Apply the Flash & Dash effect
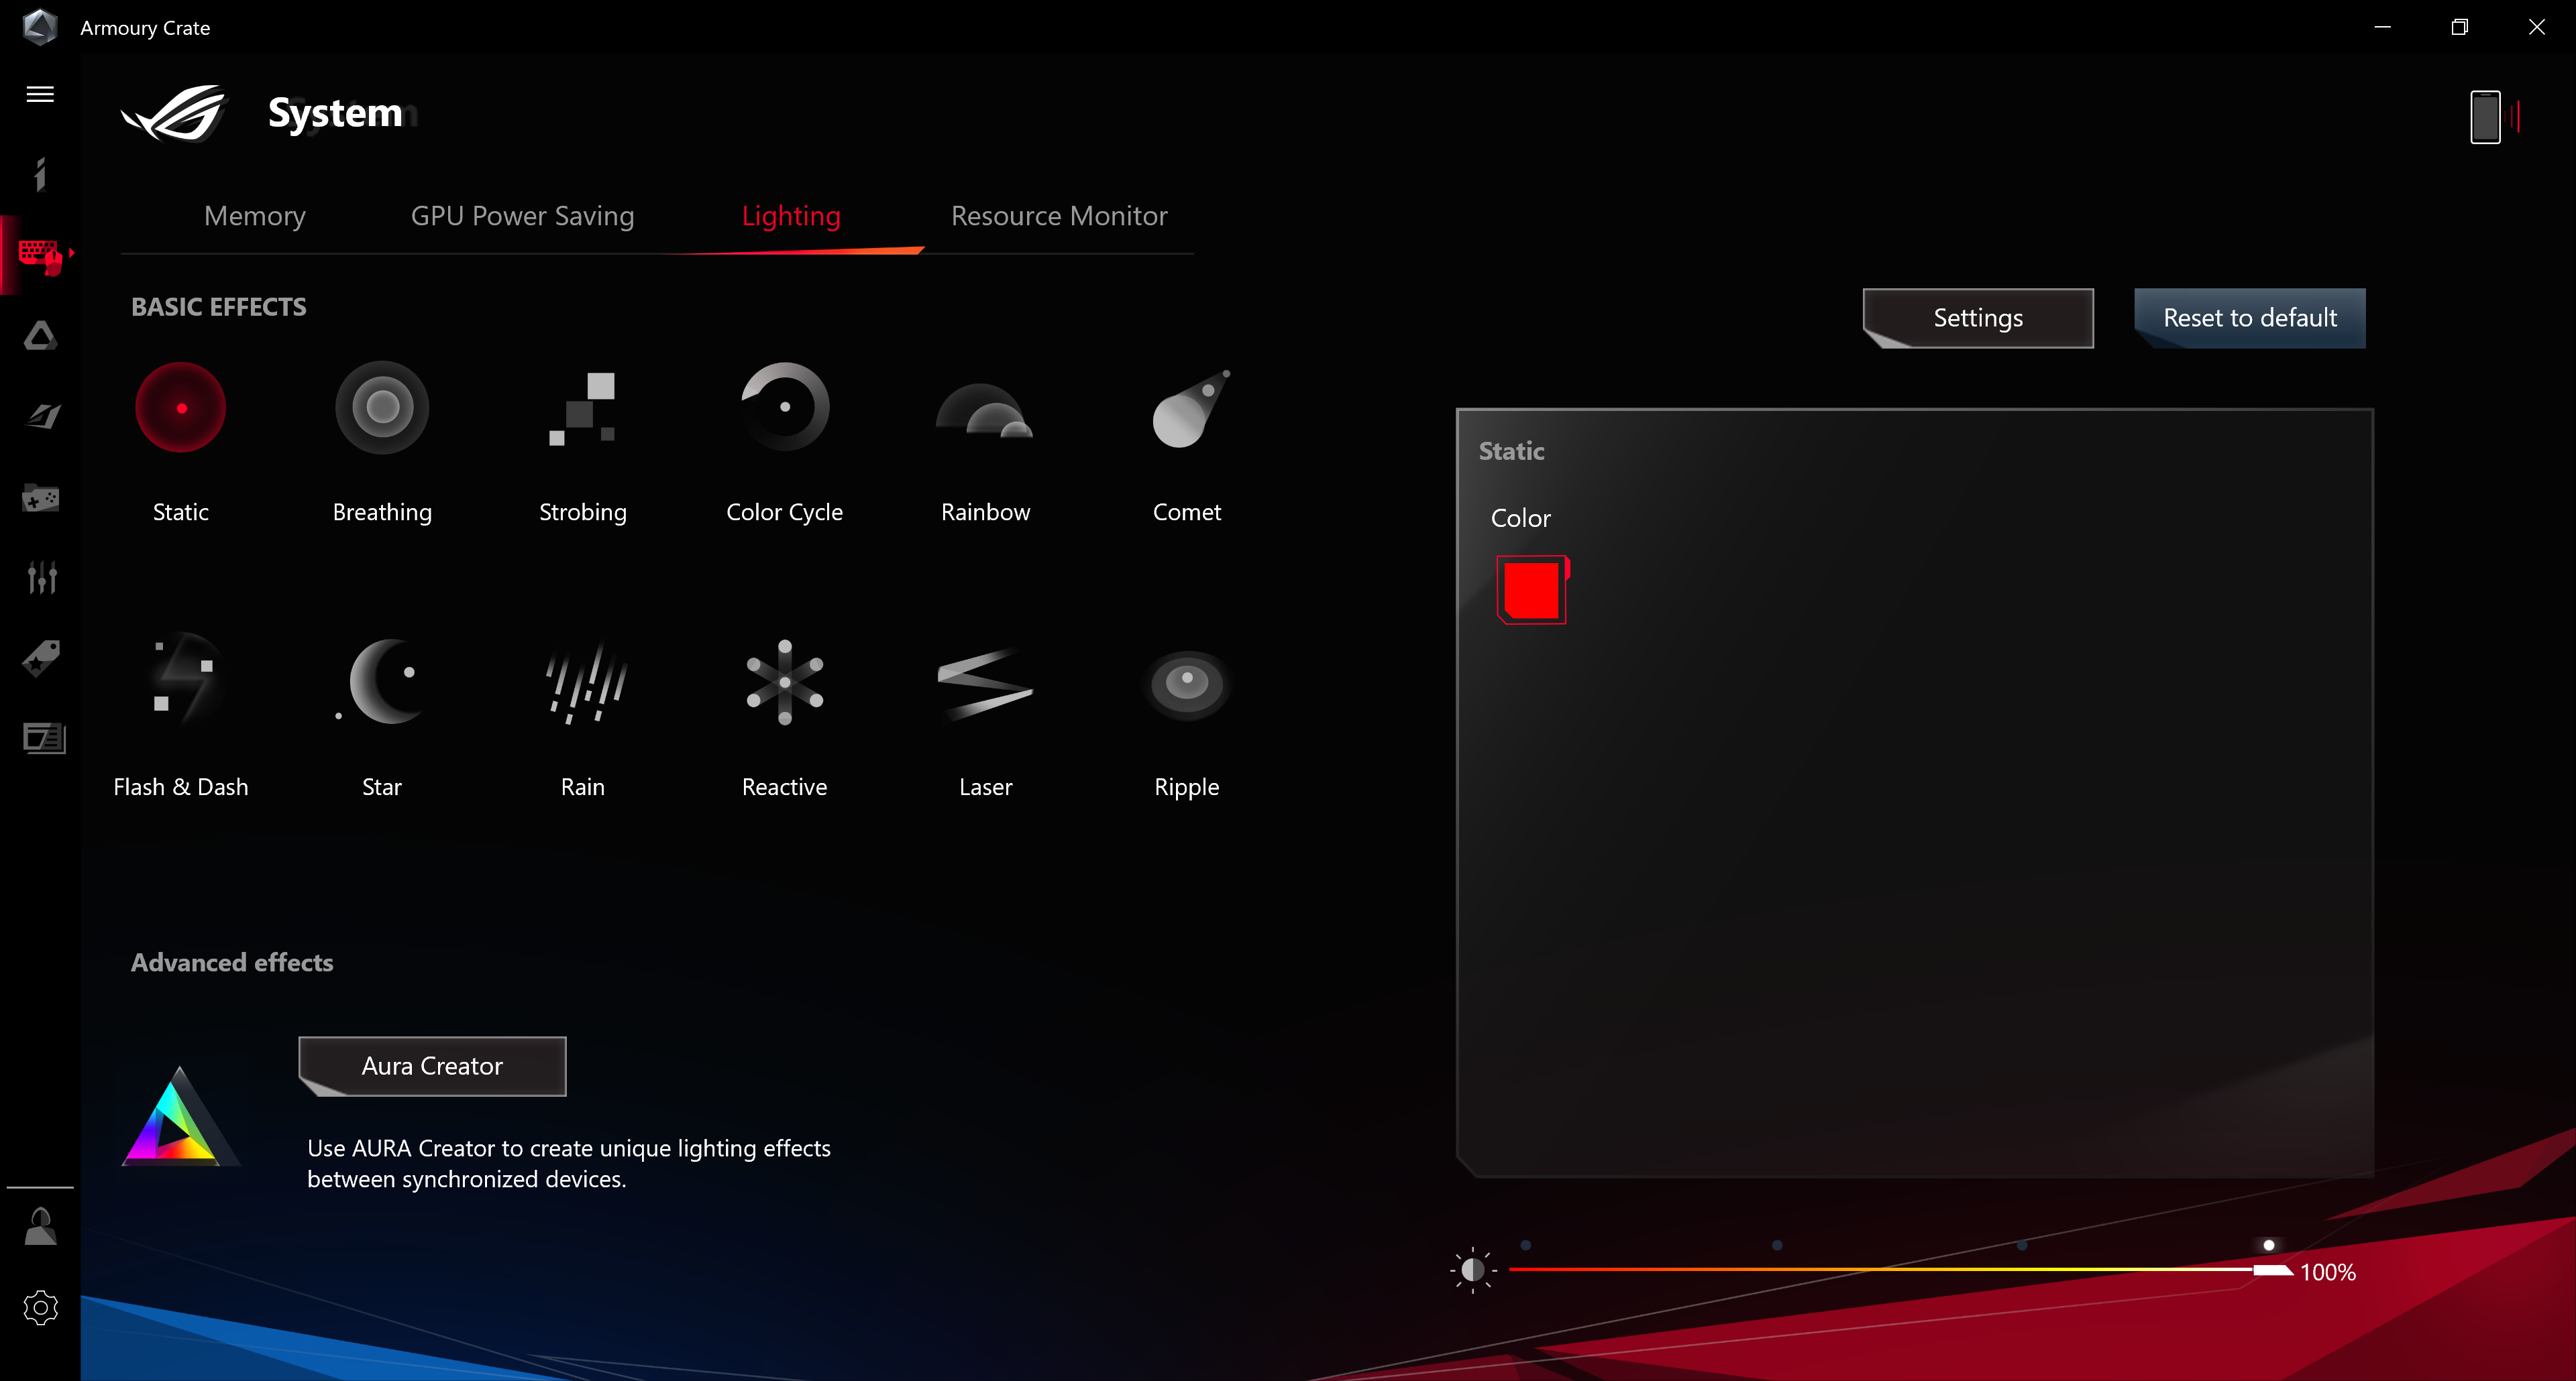 point(181,682)
